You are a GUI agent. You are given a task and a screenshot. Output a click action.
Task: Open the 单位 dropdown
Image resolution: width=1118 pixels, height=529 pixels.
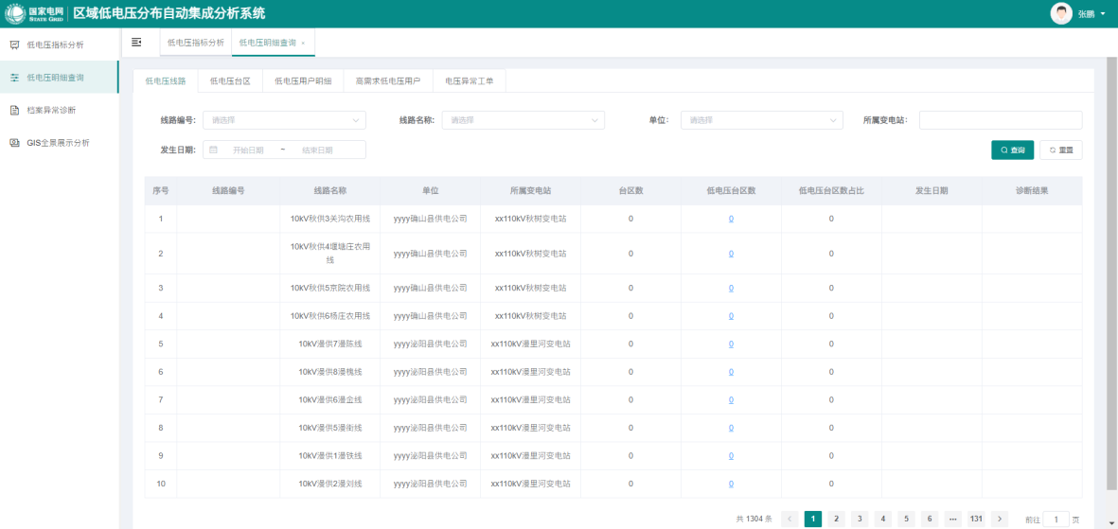click(x=762, y=120)
